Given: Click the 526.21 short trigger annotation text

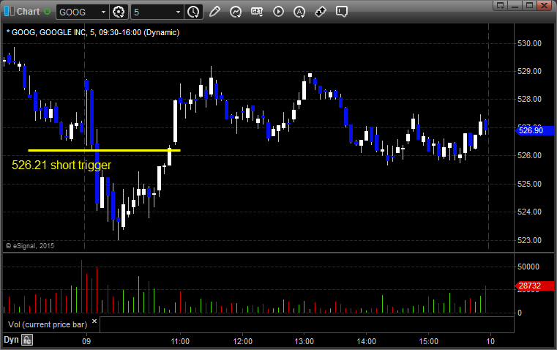Looking at the screenshot, I should tap(61, 165).
